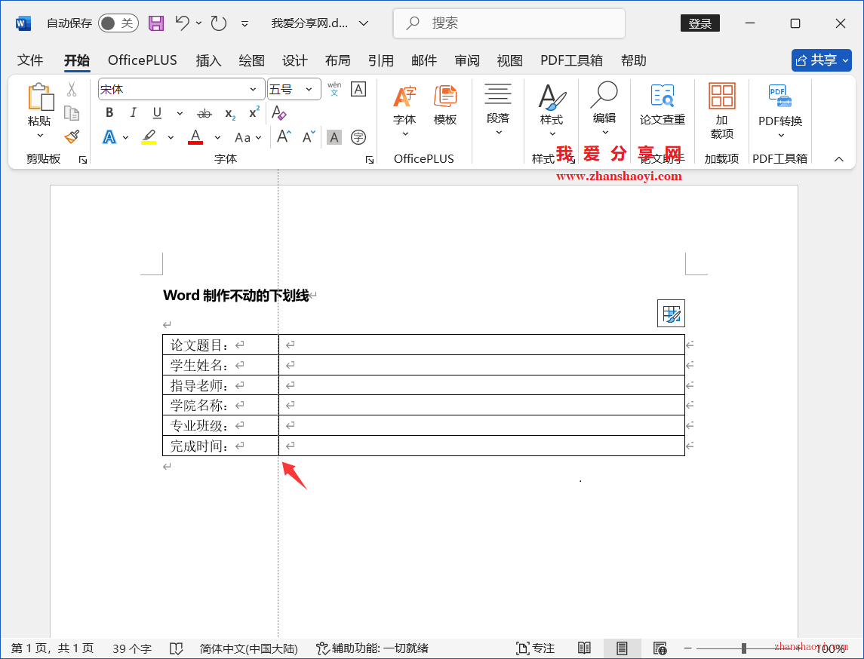Click the 39 个字 word count
The width and height of the screenshot is (864, 659).
pyautogui.click(x=132, y=648)
